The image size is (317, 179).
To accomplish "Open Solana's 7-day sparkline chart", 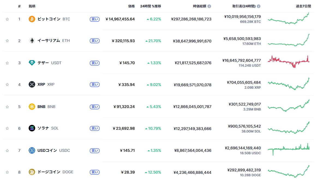I will (x=289, y=127).
